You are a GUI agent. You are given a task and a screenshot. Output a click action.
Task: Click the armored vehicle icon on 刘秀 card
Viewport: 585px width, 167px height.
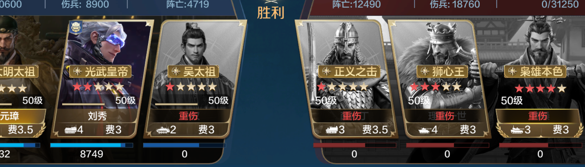[70, 130]
